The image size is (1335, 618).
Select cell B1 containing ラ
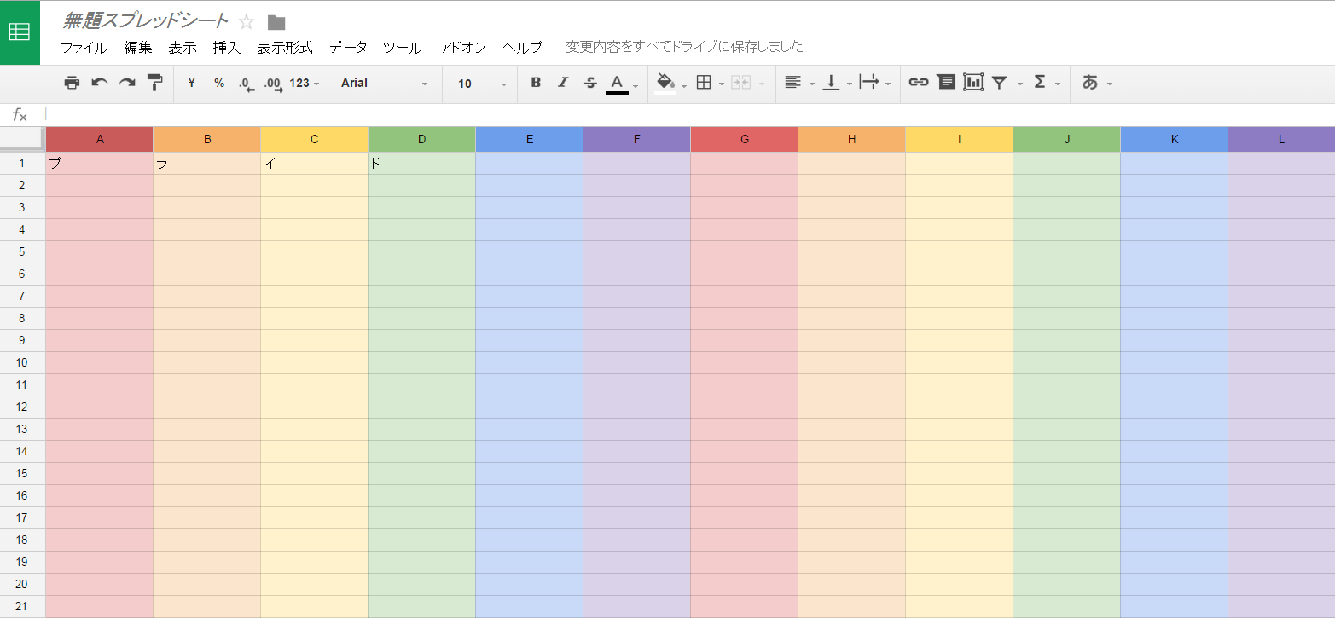point(207,164)
